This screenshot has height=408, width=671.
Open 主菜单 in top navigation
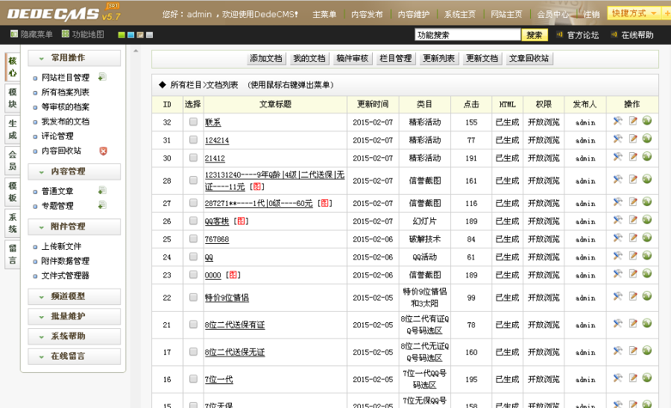[x=324, y=14]
